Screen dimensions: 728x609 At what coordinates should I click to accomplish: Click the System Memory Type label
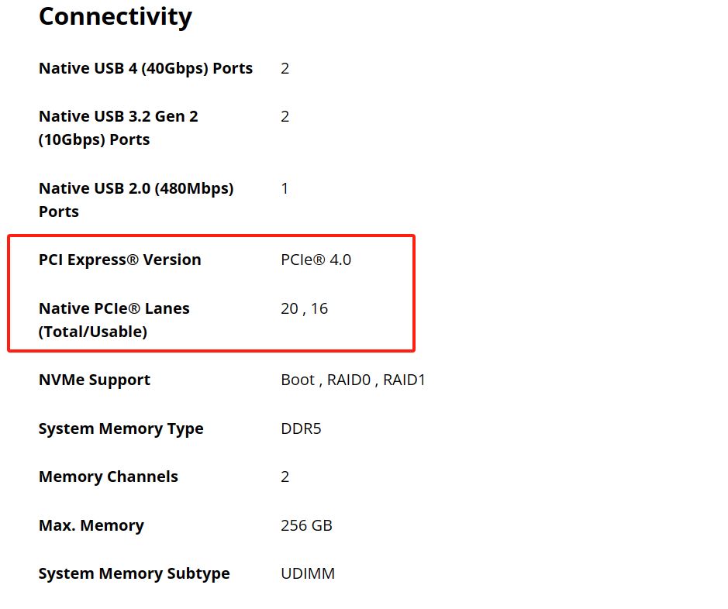pyautogui.click(x=121, y=428)
